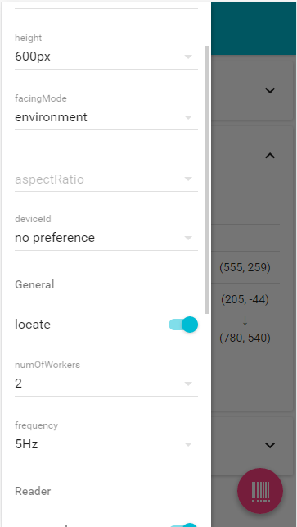Click the settings panel vertical scrollbar
The height and width of the screenshot is (527, 297).
click(207, 179)
